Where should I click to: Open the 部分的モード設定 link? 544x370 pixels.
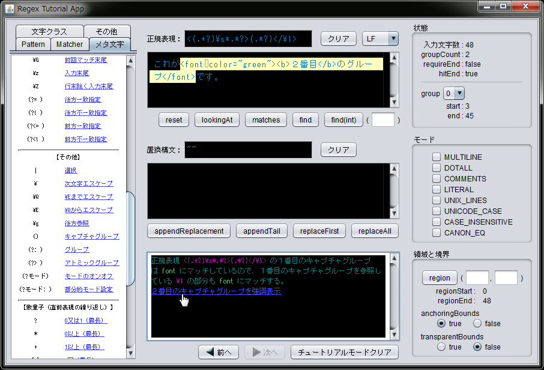coord(88,289)
